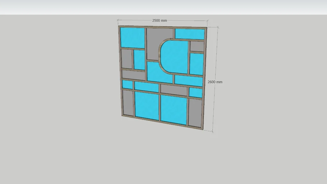The image size is (327, 184).
Task: Select the tall gray panel at bottom-right corner
Action: [x=195, y=112]
